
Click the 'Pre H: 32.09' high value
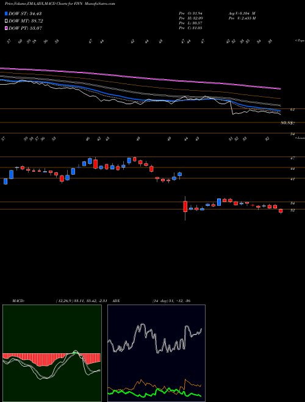point(190,18)
